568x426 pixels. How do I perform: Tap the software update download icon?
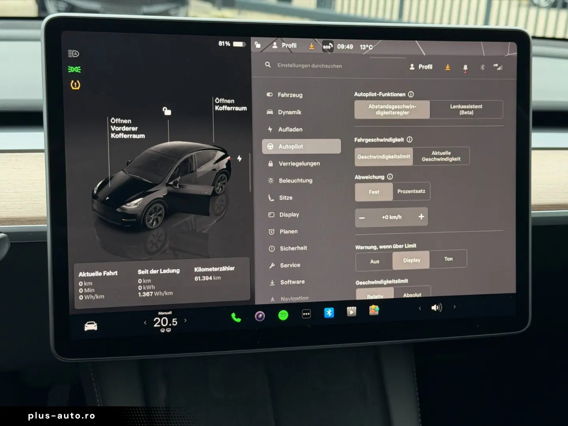point(448,67)
